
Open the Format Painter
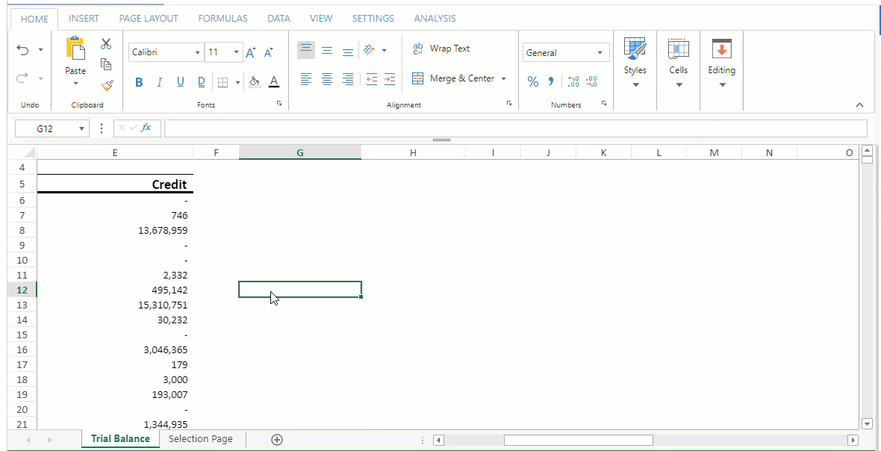point(107,85)
